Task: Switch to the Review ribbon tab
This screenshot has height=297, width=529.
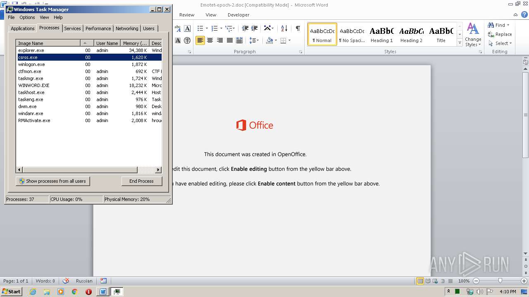Action: (x=187, y=15)
